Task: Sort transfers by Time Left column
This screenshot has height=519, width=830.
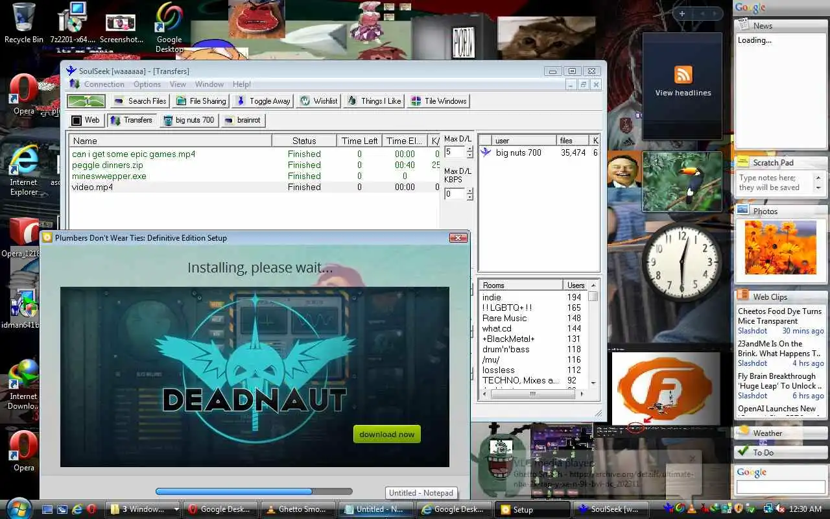Action: point(360,141)
